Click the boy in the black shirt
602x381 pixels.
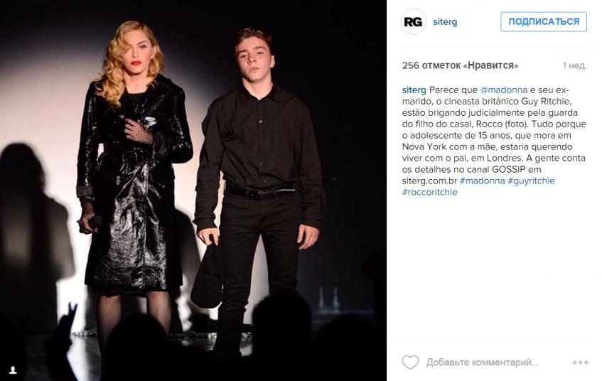(259, 184)
